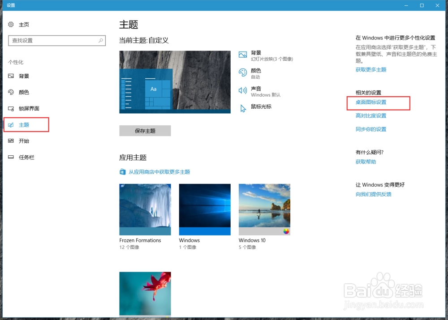Click the background picture icon beside theme preview
This screenshot has width=448, height=320.
point(242,55)
